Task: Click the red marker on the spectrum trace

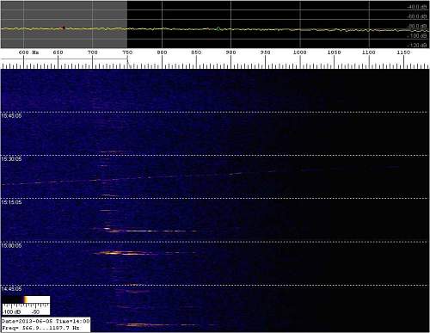Action: click(x=64, y=28)
